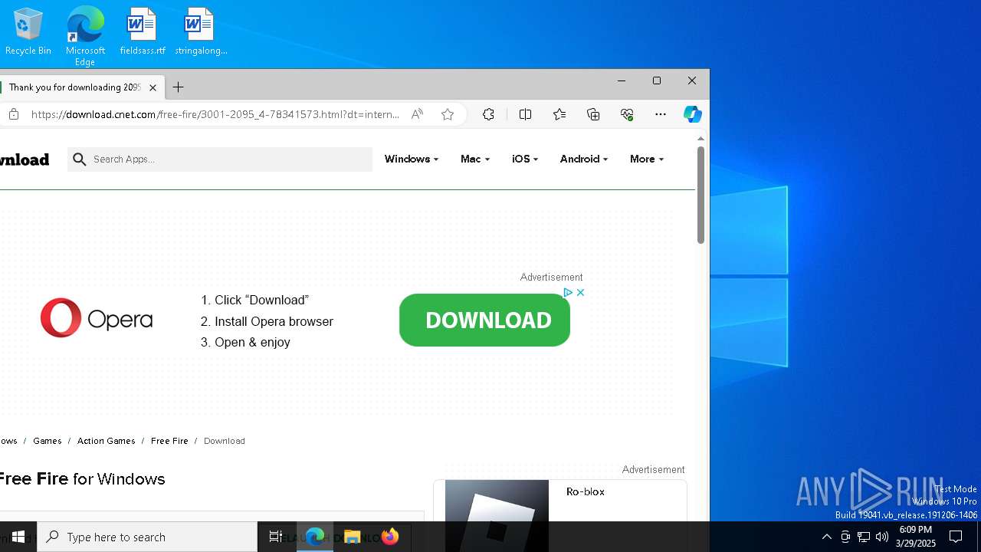
Task: Open volume control tray icon
Action: (882, 537)
